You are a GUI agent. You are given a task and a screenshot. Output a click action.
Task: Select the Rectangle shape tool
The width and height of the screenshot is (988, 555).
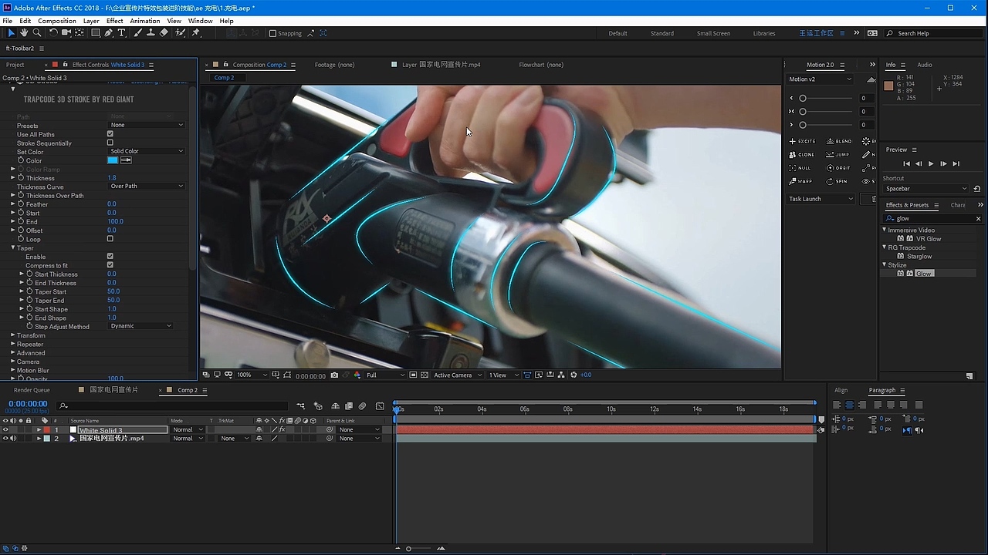(x=95, y=33)
